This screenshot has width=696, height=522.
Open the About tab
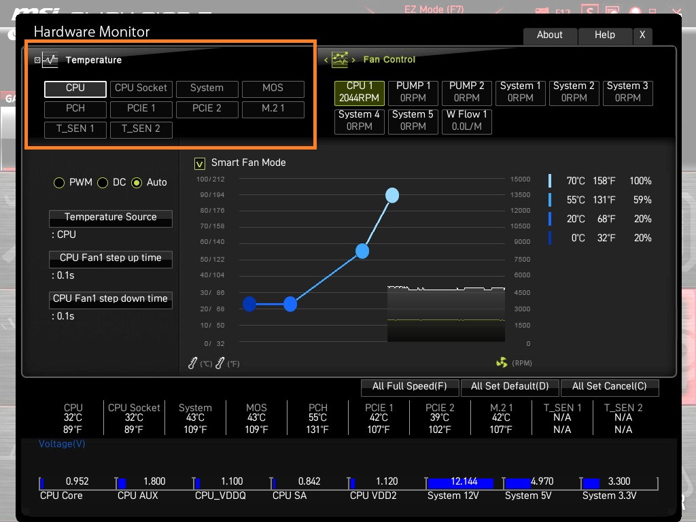550,35
